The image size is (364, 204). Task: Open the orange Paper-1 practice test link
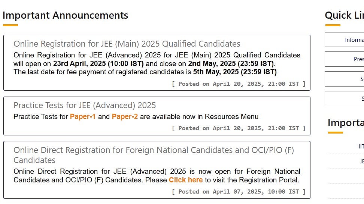(x=82, y=117)
